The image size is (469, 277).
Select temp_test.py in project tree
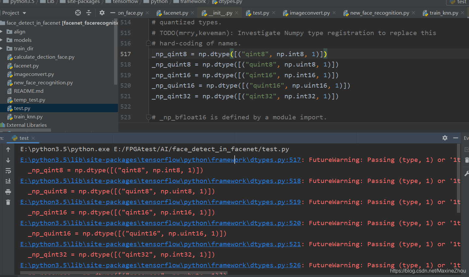(30, 100)
